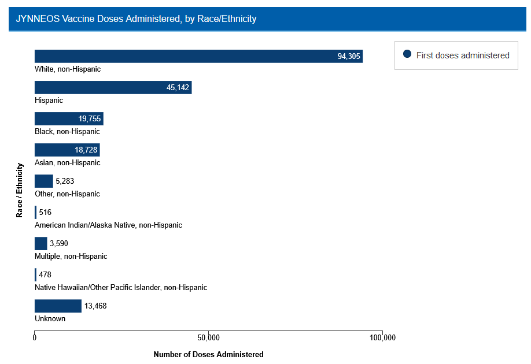Viewport: 531px width, 364px height.
Task: Click the 'White, non-Hispanic' category label
Action: (68, 69)
